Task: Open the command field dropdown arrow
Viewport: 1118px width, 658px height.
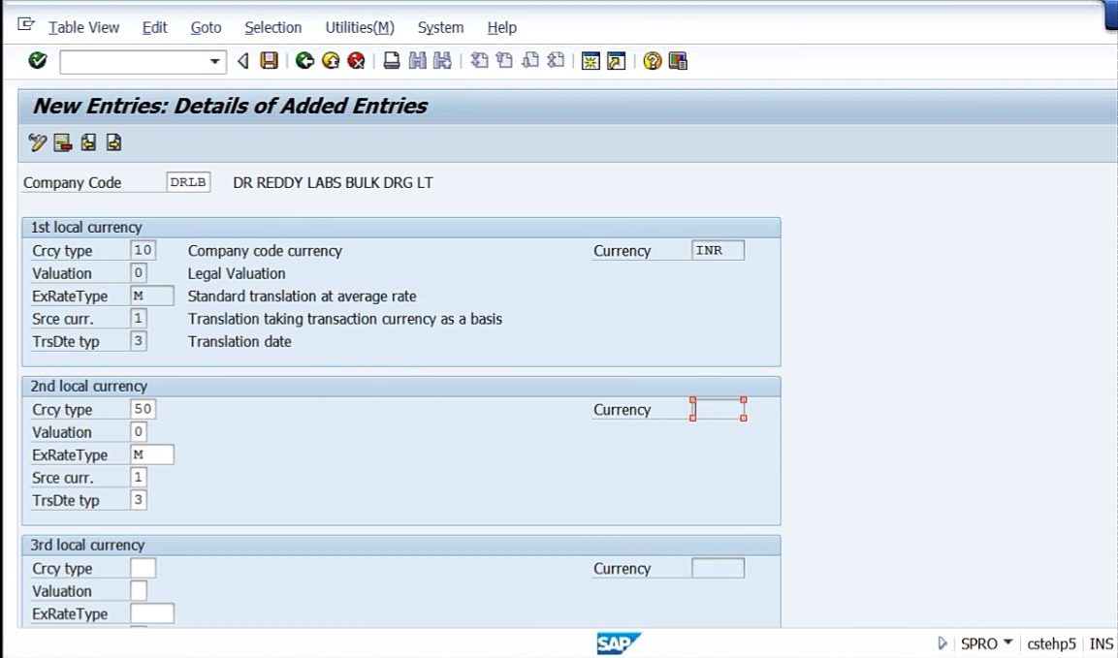Action: 214,61
